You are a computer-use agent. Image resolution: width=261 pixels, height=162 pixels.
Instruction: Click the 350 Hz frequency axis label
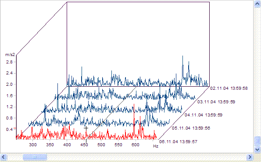50,145
